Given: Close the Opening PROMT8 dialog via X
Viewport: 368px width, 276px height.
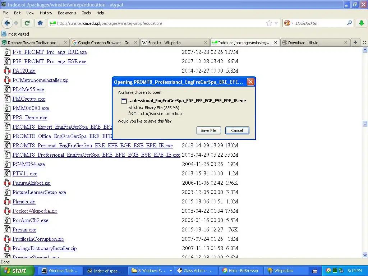Looking at the screenshot, I should pos(250,82).
